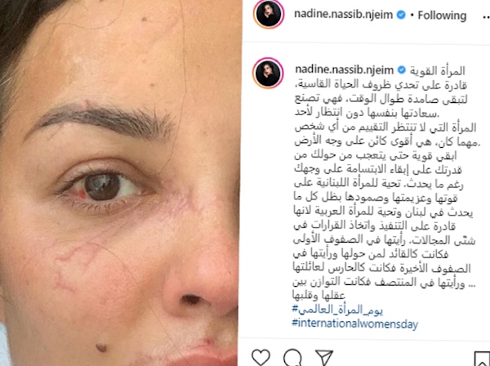Click caption opening phrase المرأة القوية
Viewport: 490px width, 366px height.
click(x=438, y=70)
